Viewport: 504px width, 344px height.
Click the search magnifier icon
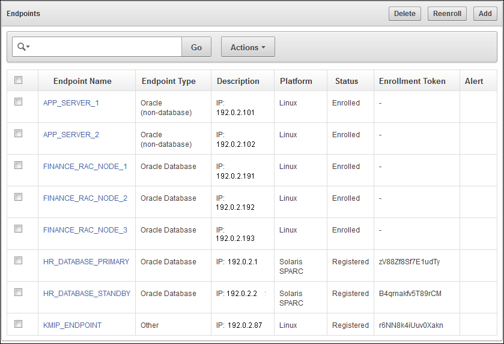click(23, 47)
